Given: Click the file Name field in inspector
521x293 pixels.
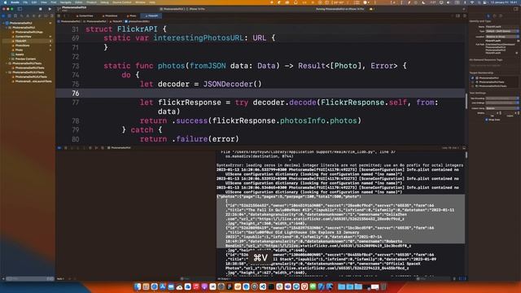Looking at the screenshot, I should pos(502,27).
